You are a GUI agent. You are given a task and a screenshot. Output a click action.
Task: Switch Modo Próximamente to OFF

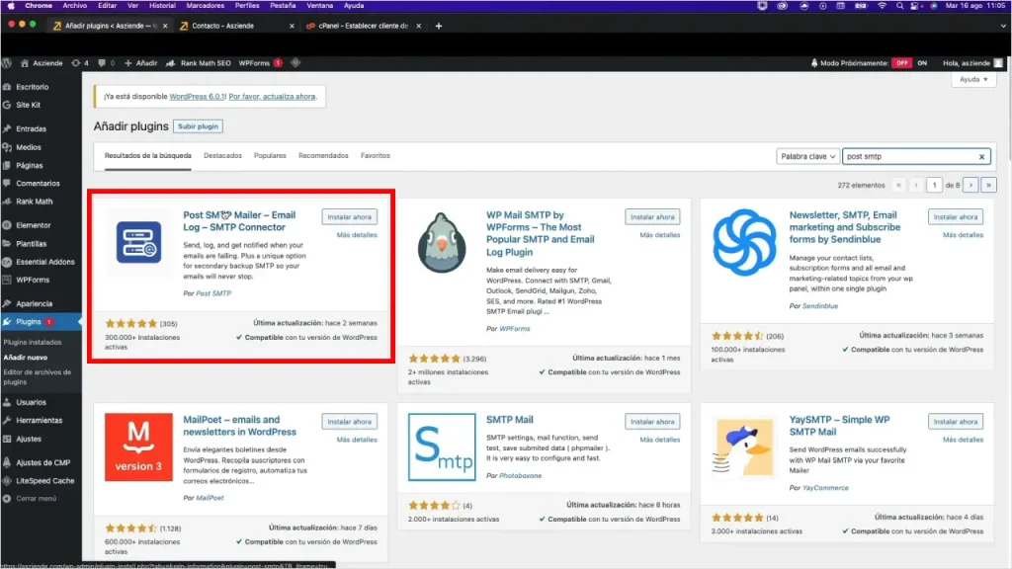[901, 63]
